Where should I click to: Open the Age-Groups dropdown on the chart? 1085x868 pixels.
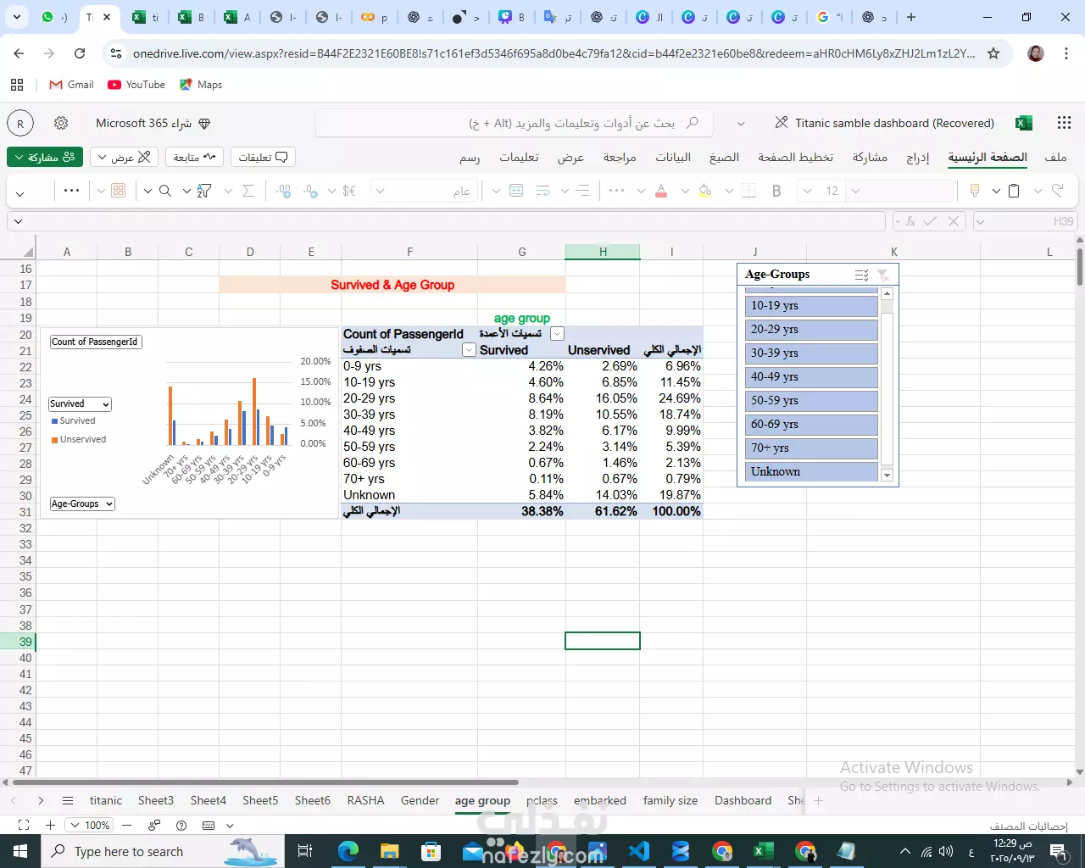(x=82, y=504)
